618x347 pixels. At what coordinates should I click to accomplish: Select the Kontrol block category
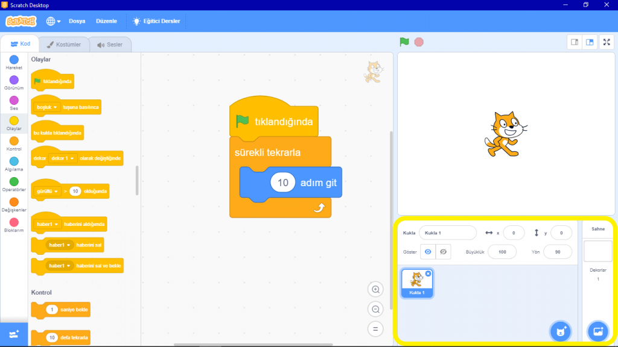point(14,144)
